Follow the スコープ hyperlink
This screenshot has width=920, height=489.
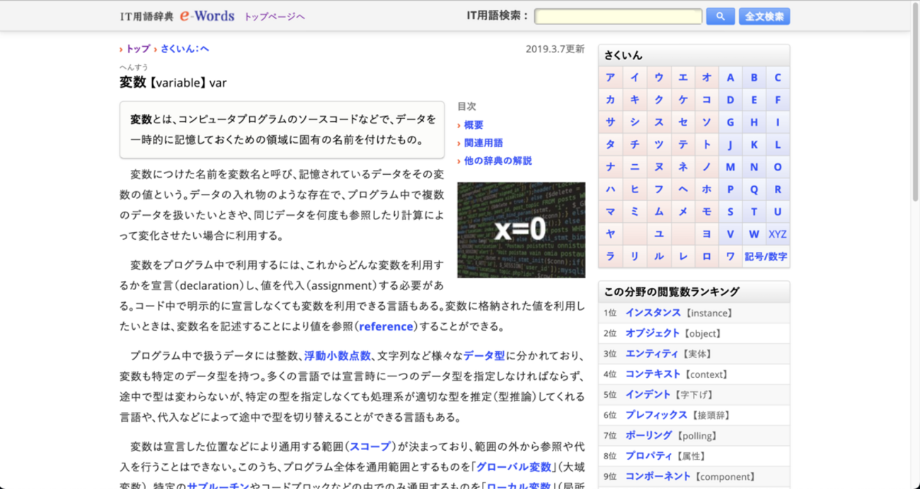point(370,446)
